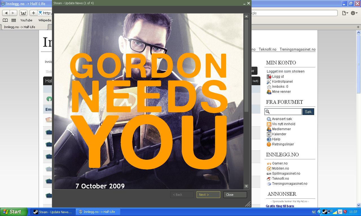Open Avansert søk link
The height and width of the screenshot is (216, 361).
[x=282, y=119]
